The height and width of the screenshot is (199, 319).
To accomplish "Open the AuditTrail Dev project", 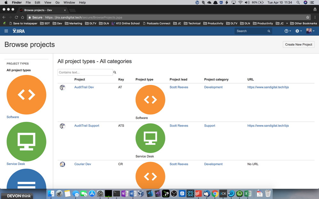I will click(x=84, y=87).
